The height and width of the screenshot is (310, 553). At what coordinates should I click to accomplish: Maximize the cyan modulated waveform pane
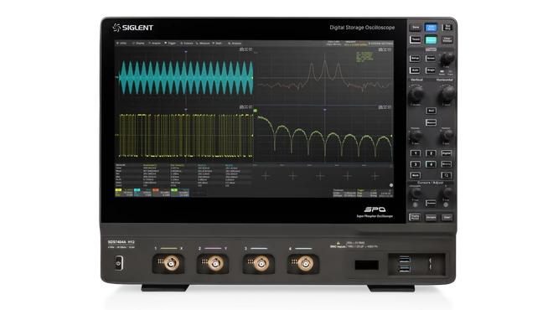coord(246,49)
